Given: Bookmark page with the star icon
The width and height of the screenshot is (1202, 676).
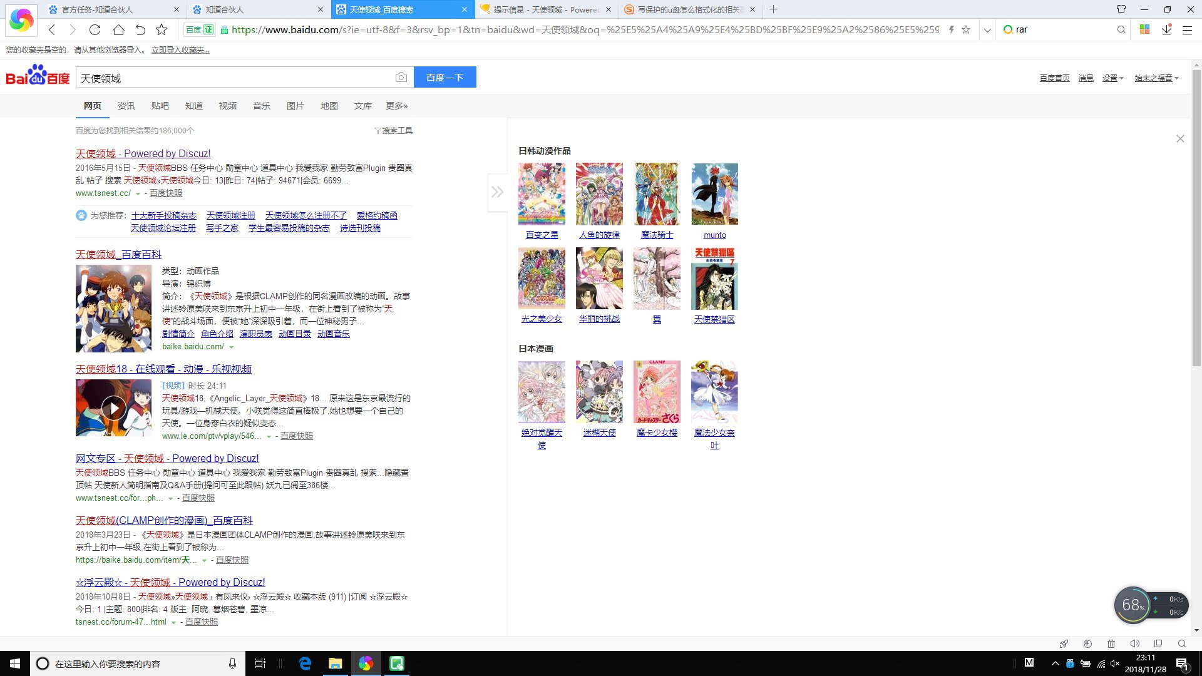Looking at the screenshot, I should (162, 29).
